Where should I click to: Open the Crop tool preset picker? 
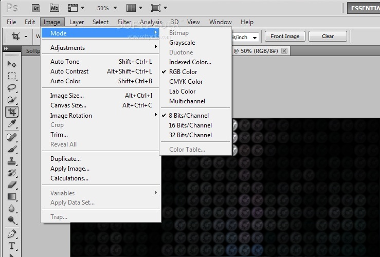(x=26, y=37)
